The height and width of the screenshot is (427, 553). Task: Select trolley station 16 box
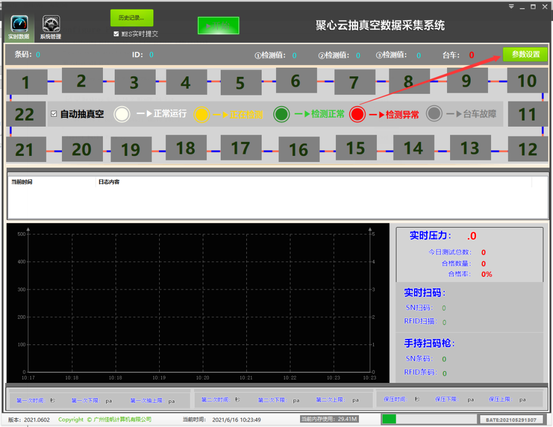(299, 150)
